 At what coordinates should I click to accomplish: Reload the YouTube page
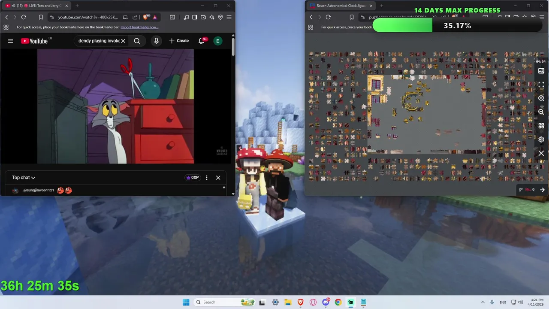click(24, 17)
